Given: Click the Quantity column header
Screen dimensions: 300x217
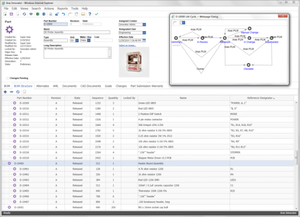Looking at the screenshot, I should coord(113,98).
